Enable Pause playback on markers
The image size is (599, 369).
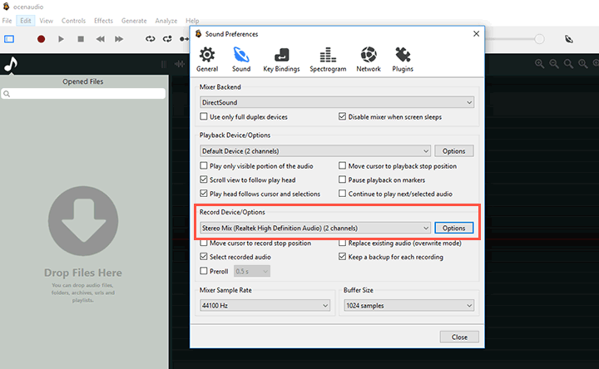pos(342,180)
